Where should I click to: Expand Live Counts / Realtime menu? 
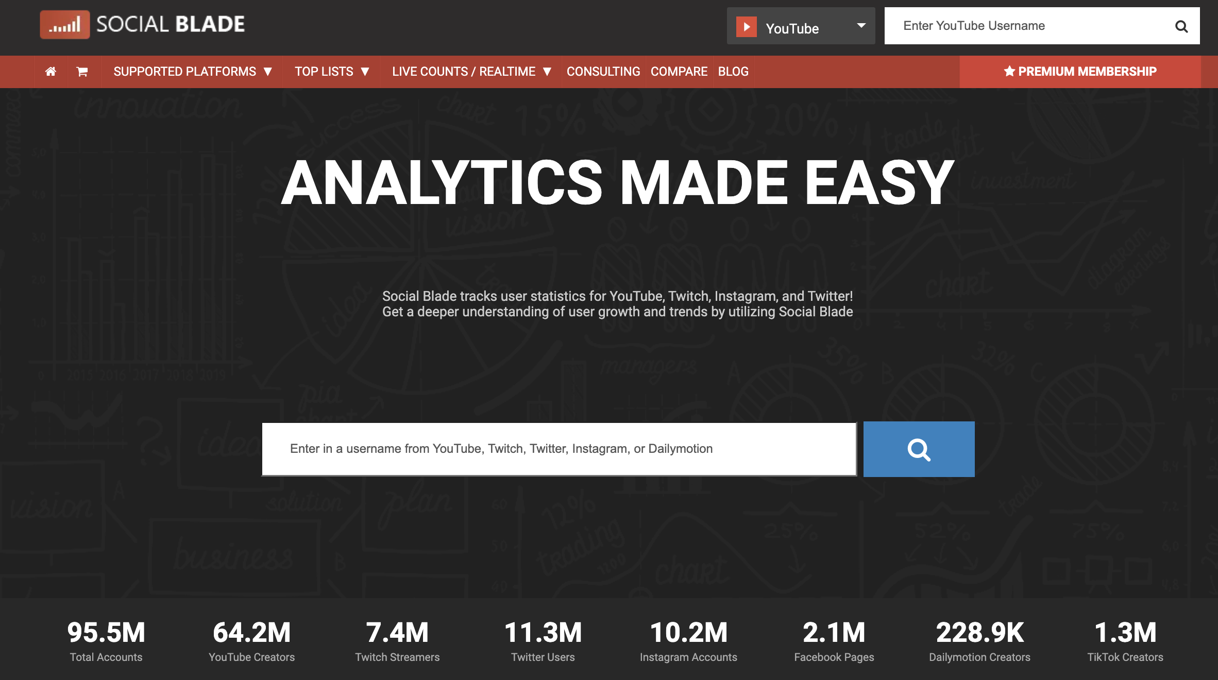(x=471, y=72)
